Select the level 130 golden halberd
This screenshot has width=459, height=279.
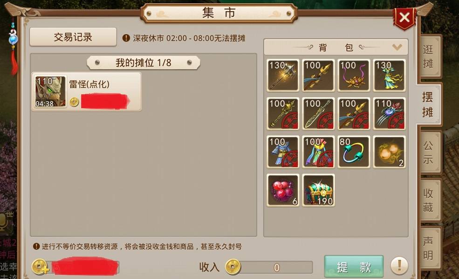tap(283, 75)
